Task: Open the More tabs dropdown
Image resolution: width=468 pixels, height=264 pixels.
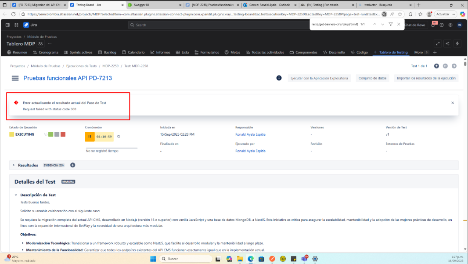Action: point(421,52)
